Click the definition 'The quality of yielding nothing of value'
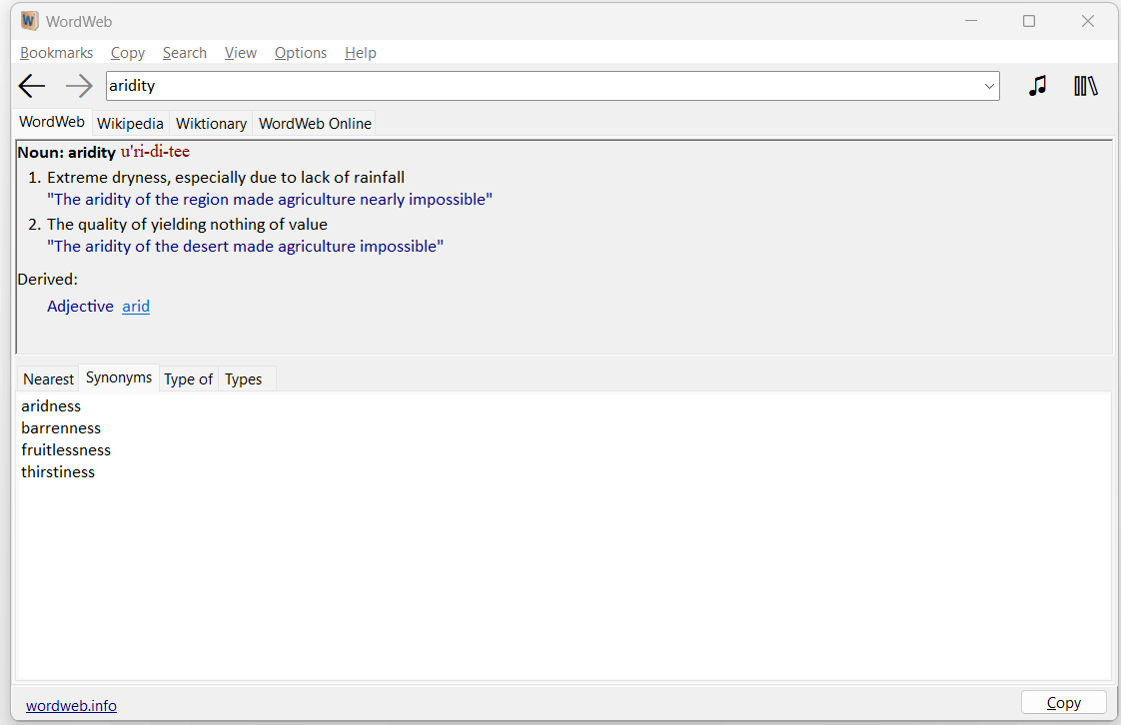This screenshot has width=1121, height=725. tap(187, 225)
